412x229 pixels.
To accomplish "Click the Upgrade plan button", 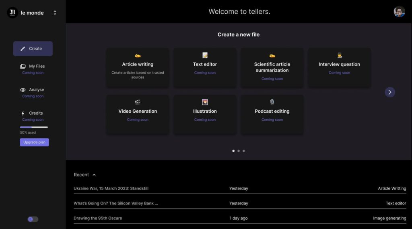I will pyautogui.click(x=35, y=142).
